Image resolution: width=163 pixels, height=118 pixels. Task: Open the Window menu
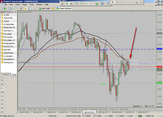point(39,4)
